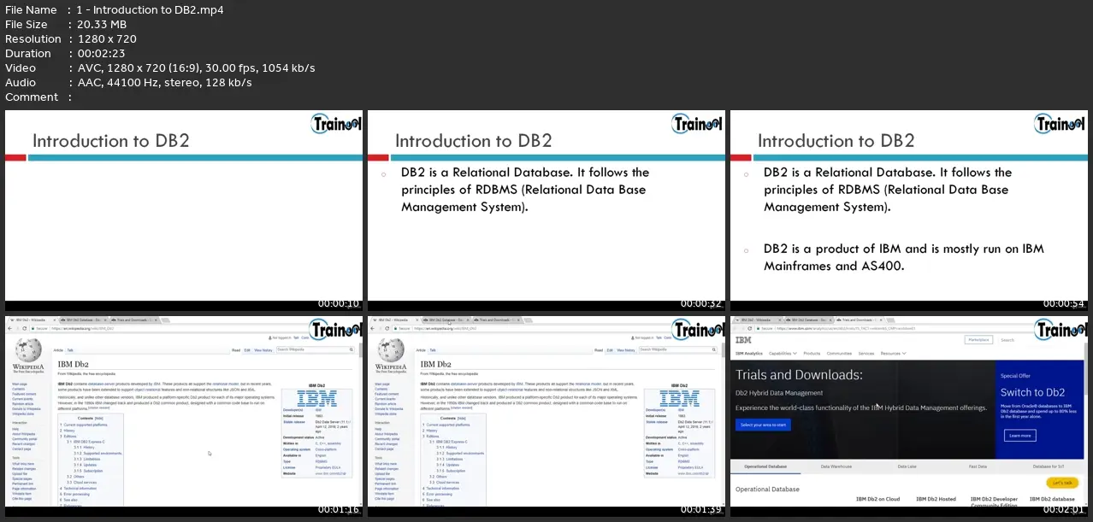Open the Edit tab in the 00:01:16 Wikipedia thumbnail

(247, 350)
